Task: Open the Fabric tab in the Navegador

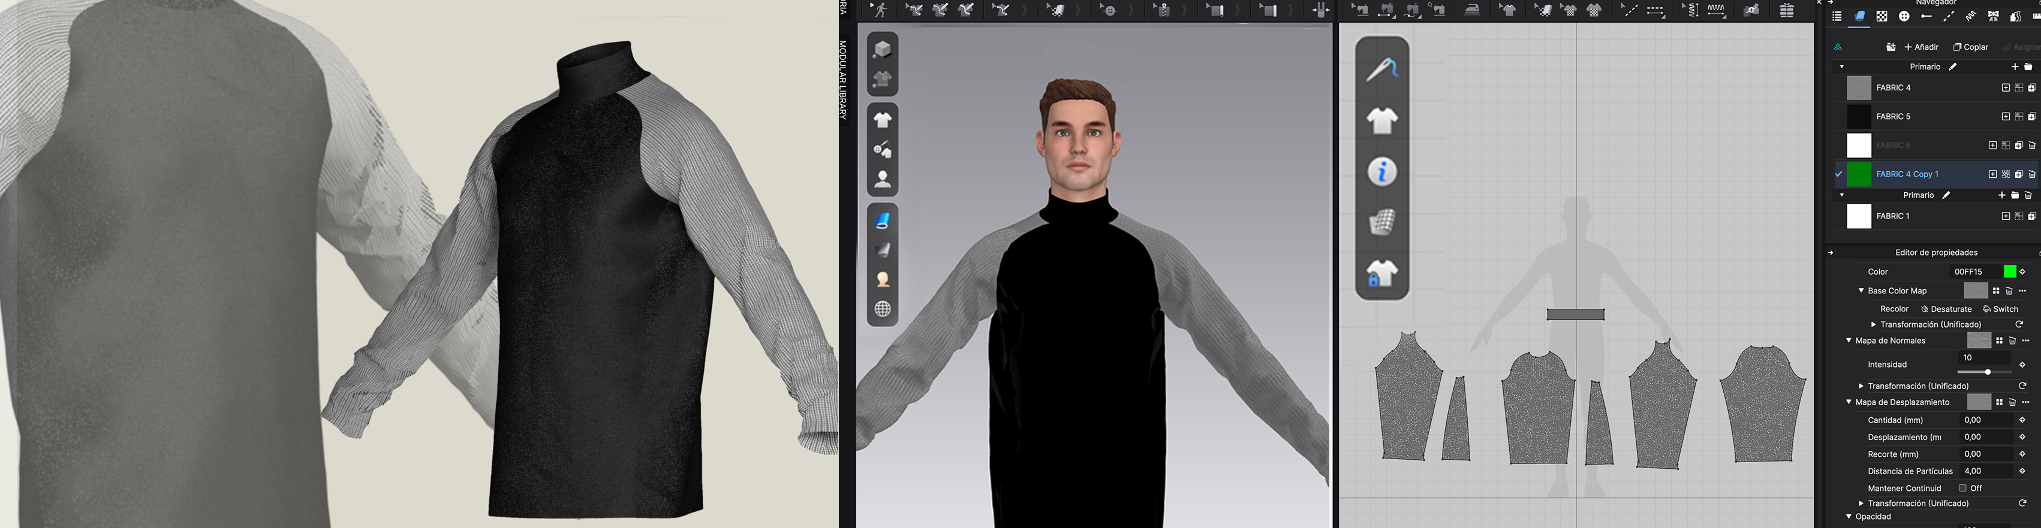Action: 1859,17
